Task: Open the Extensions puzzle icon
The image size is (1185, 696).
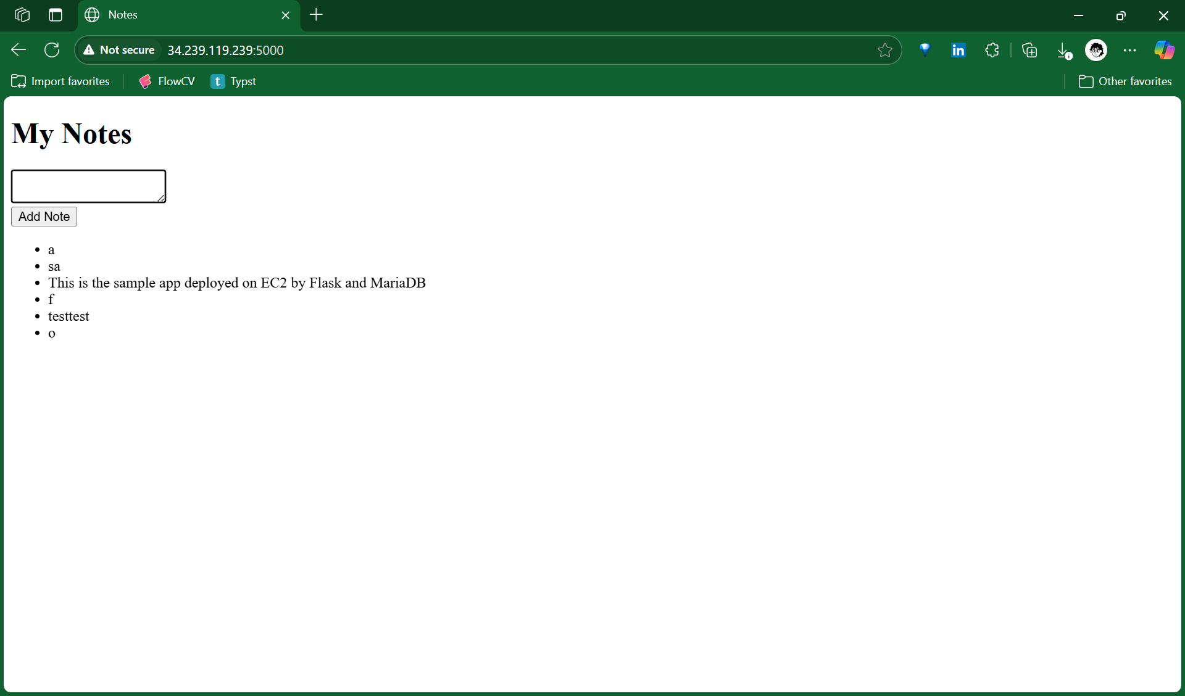Action: 992,50
